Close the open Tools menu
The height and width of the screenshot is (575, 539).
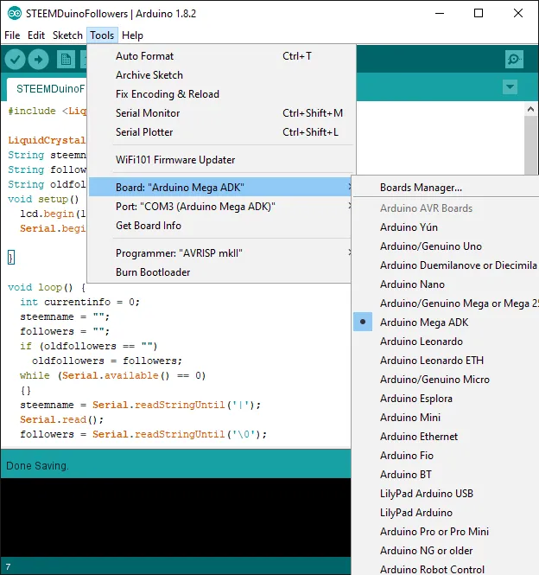click(x=102, y=35)
